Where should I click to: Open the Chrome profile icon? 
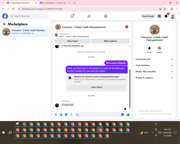click(172, 9)
